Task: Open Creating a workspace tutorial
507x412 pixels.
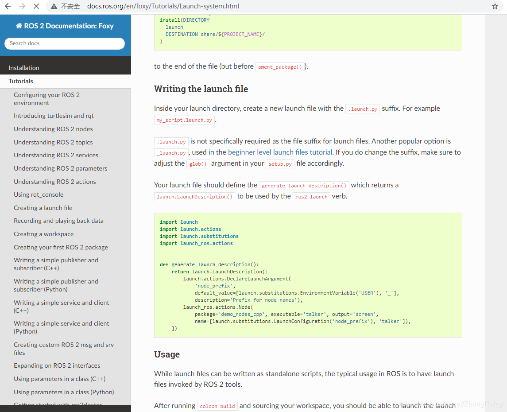Action: click(x=44, y=234)
